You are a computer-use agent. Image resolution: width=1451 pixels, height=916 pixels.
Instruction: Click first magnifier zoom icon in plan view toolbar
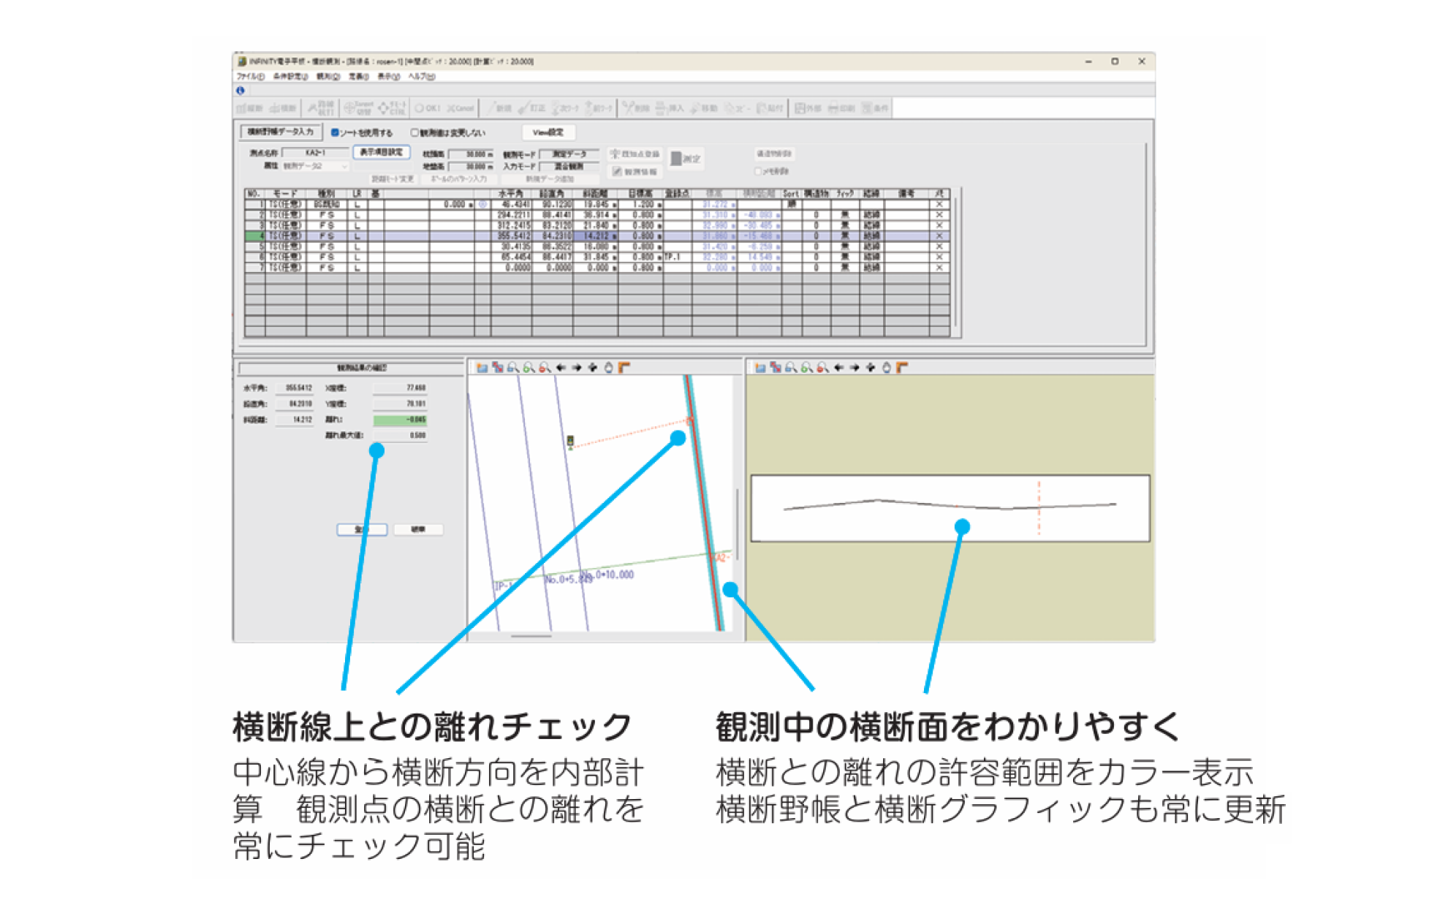[513, 368]
